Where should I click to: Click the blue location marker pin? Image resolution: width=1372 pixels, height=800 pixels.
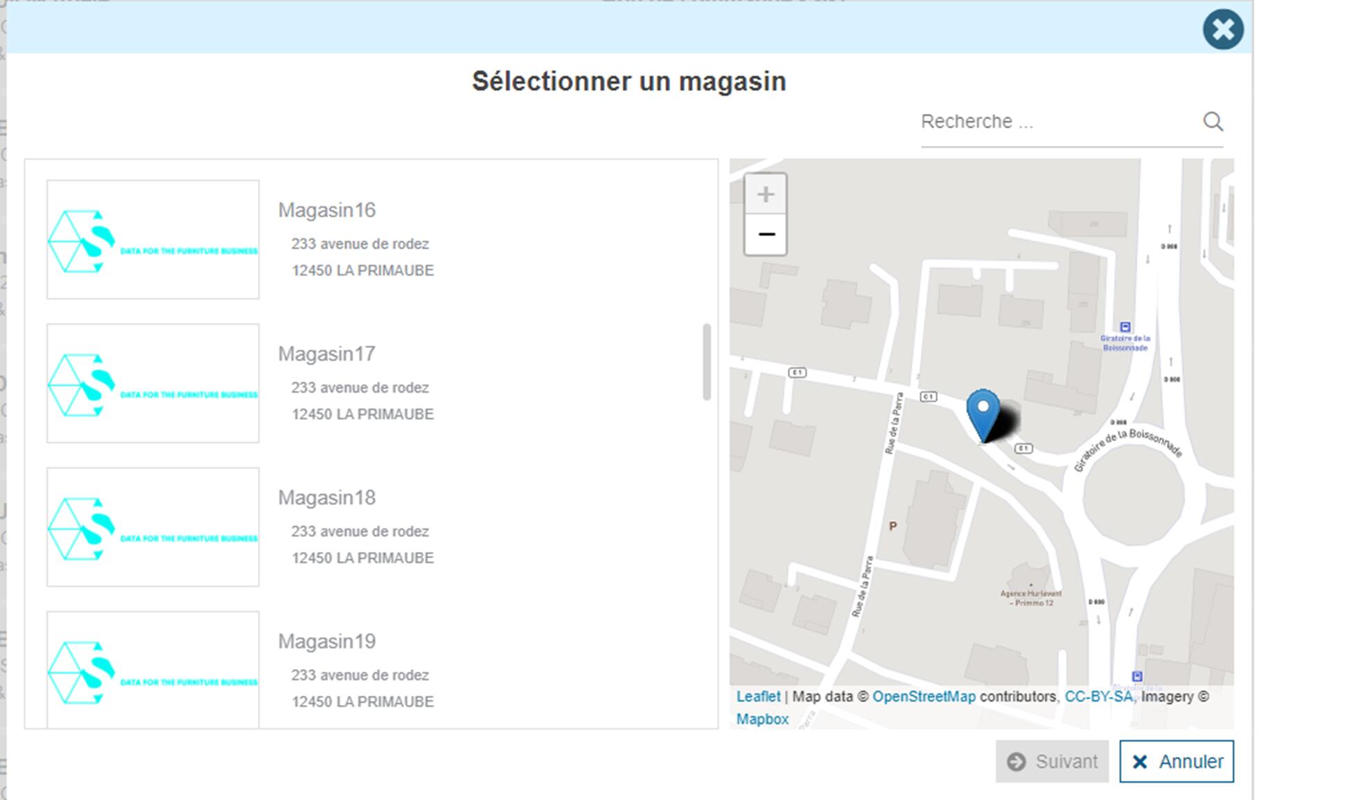(x=983, y=413)
